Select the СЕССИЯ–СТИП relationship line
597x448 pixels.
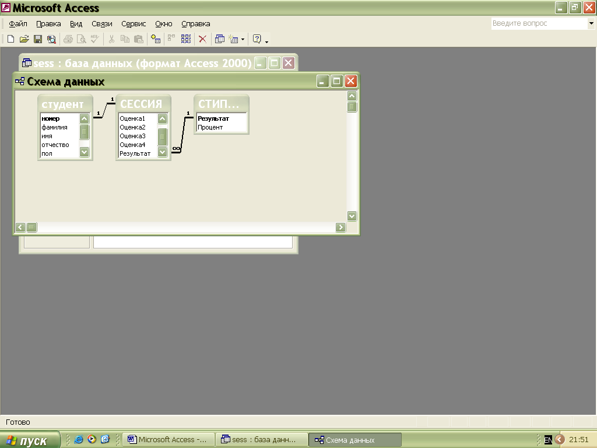182,135
